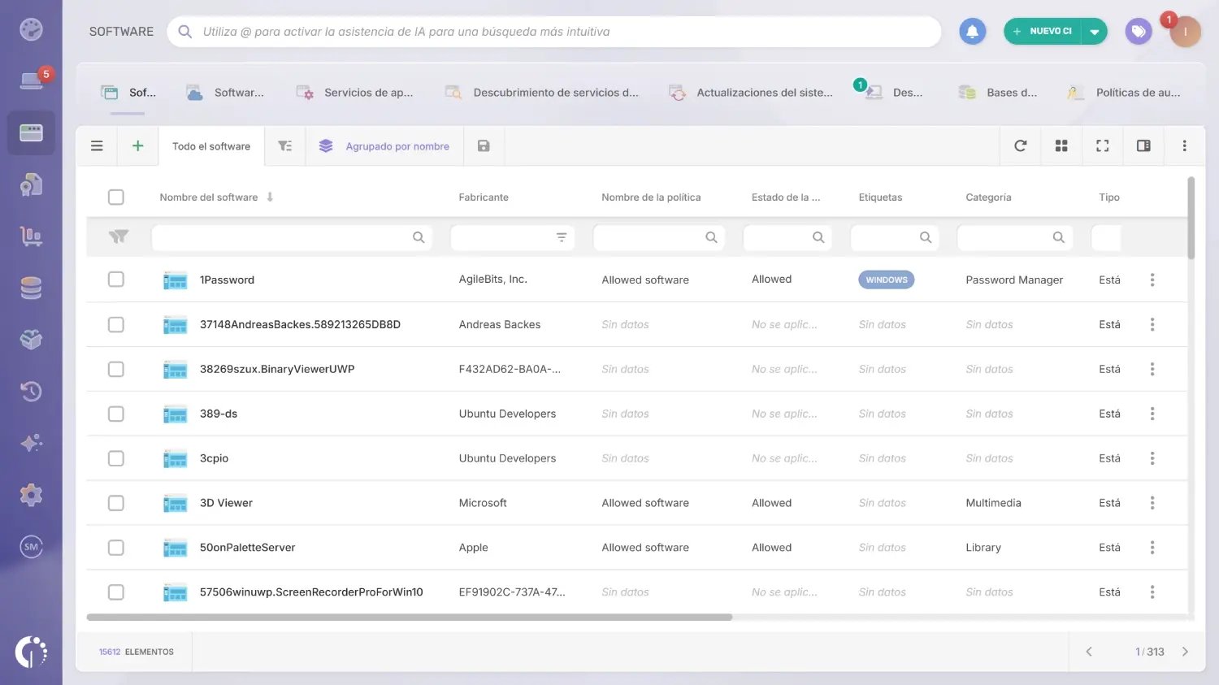Open Actualizaciones del sistema tab

750,93
